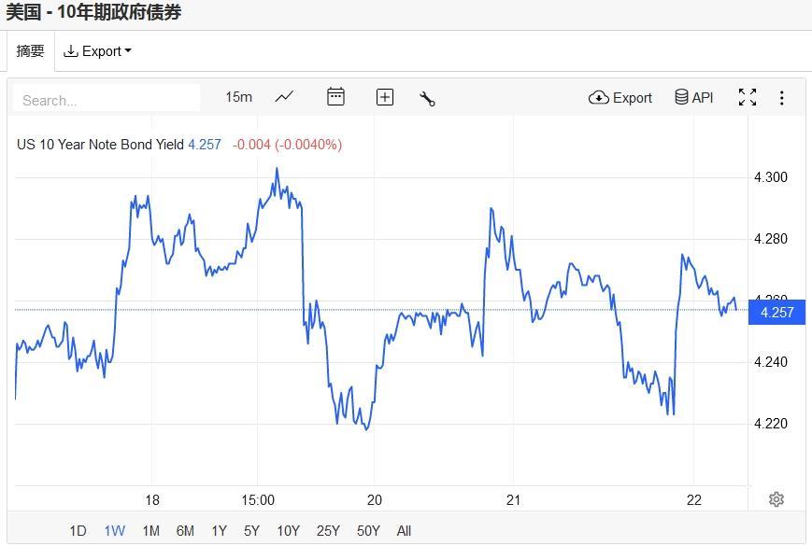Select the 1Y time range
Screen dimensions: 812x546
tap(219, 531)
